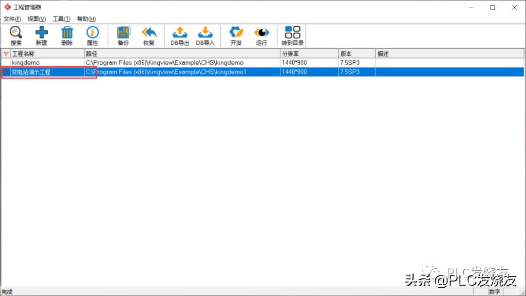Click 转到目录 go-to-directory icon
Image resolution: width=526 pixels, height=296 pixels.
click(x=292, y=36)
